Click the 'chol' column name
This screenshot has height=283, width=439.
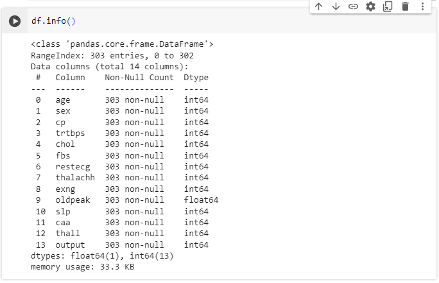[65, 144]
